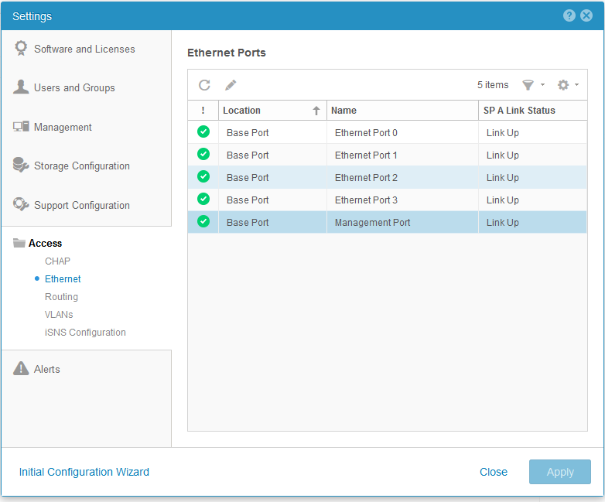
Task: Click the Support Configuration gear icon
Action: click(21, 205)
